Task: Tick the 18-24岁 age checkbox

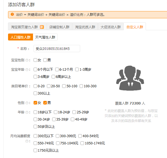Action: [x=56, y=112]
